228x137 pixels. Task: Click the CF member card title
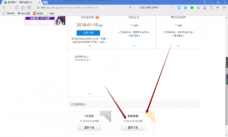[89, 116]
